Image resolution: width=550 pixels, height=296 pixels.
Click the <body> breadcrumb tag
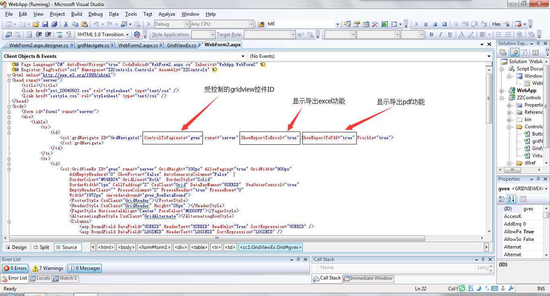(x=126, y=247)
